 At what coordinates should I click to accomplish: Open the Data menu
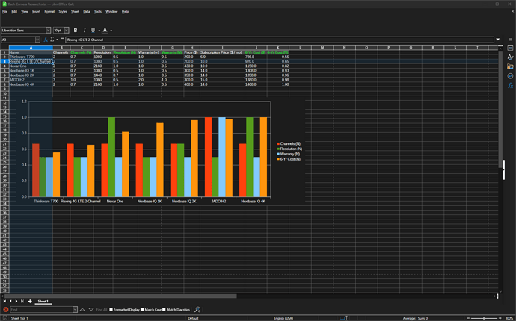point(87,11)
